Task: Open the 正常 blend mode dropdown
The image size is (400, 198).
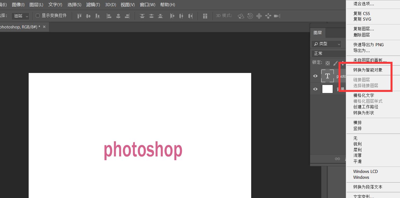Action: (x=329, y=53)
